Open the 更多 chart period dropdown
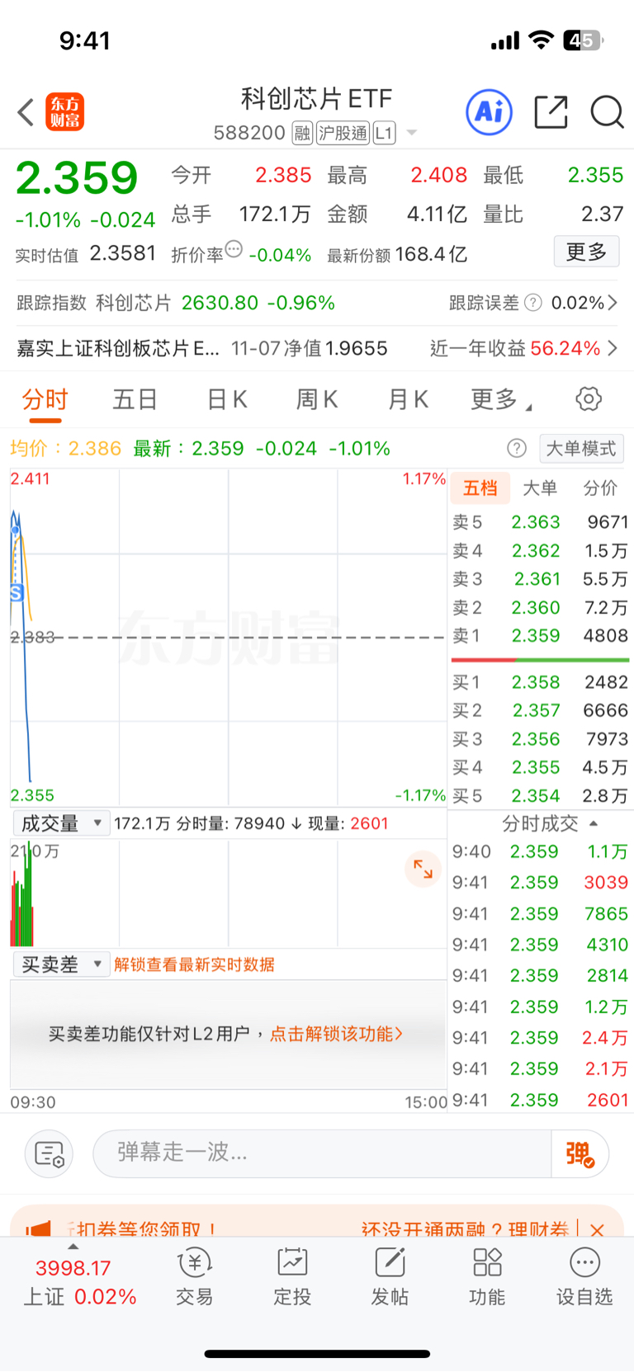This screenshot has height=1372, width=634. 501,399
